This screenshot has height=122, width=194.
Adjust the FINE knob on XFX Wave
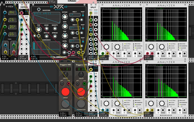(65, 36)
